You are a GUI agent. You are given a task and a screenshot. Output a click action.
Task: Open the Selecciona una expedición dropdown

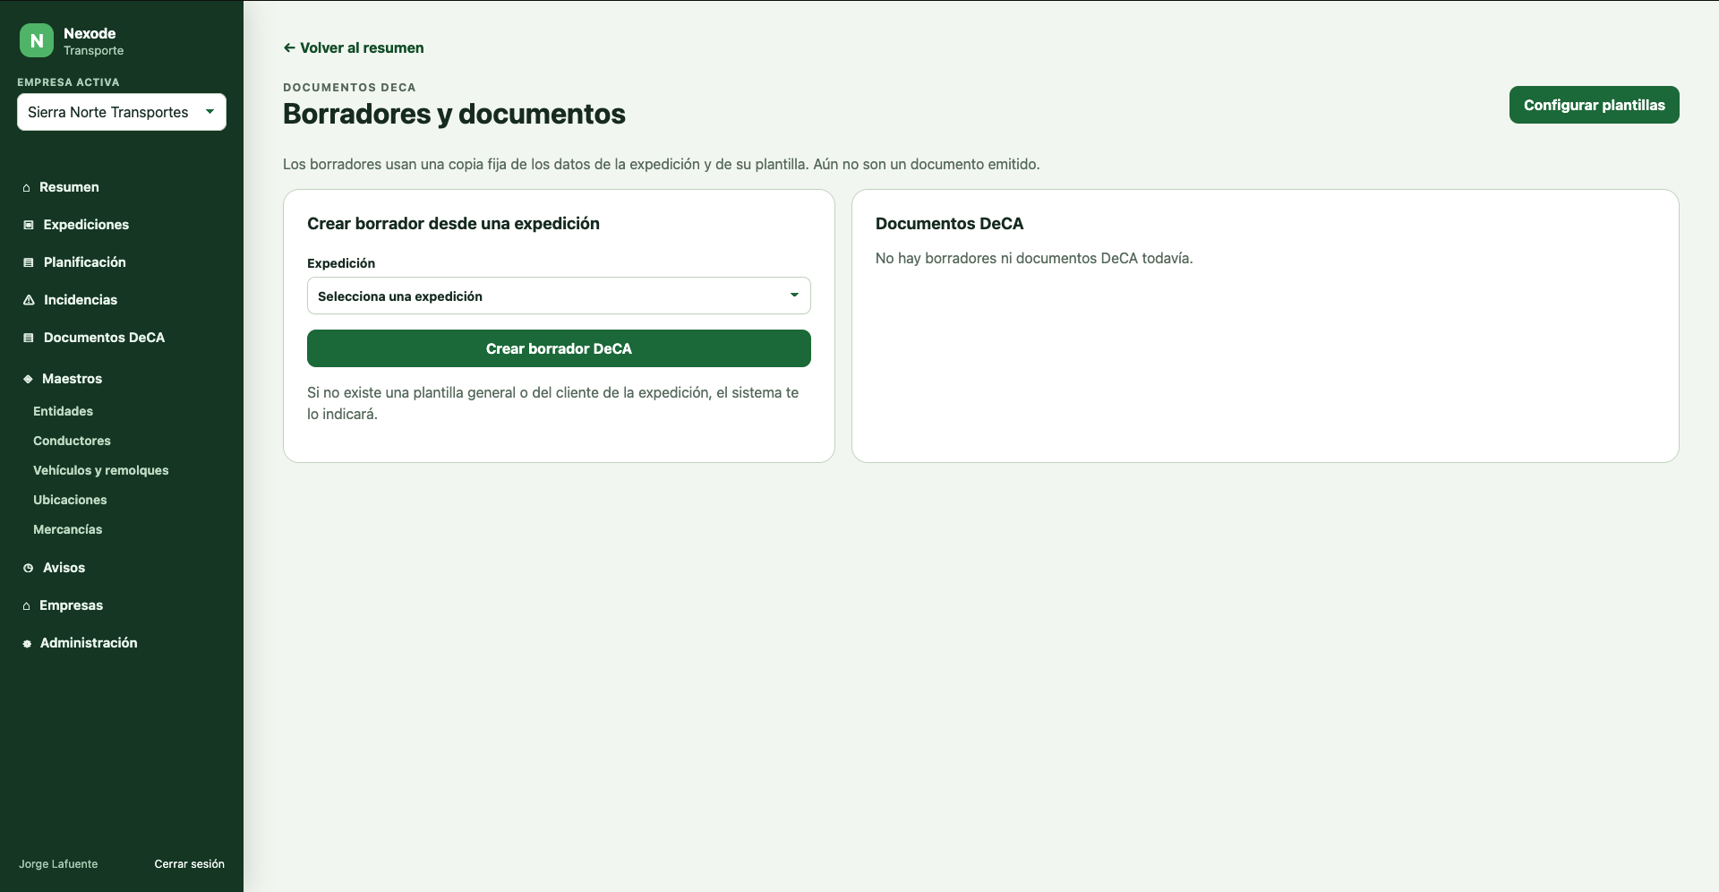[559, 296]
